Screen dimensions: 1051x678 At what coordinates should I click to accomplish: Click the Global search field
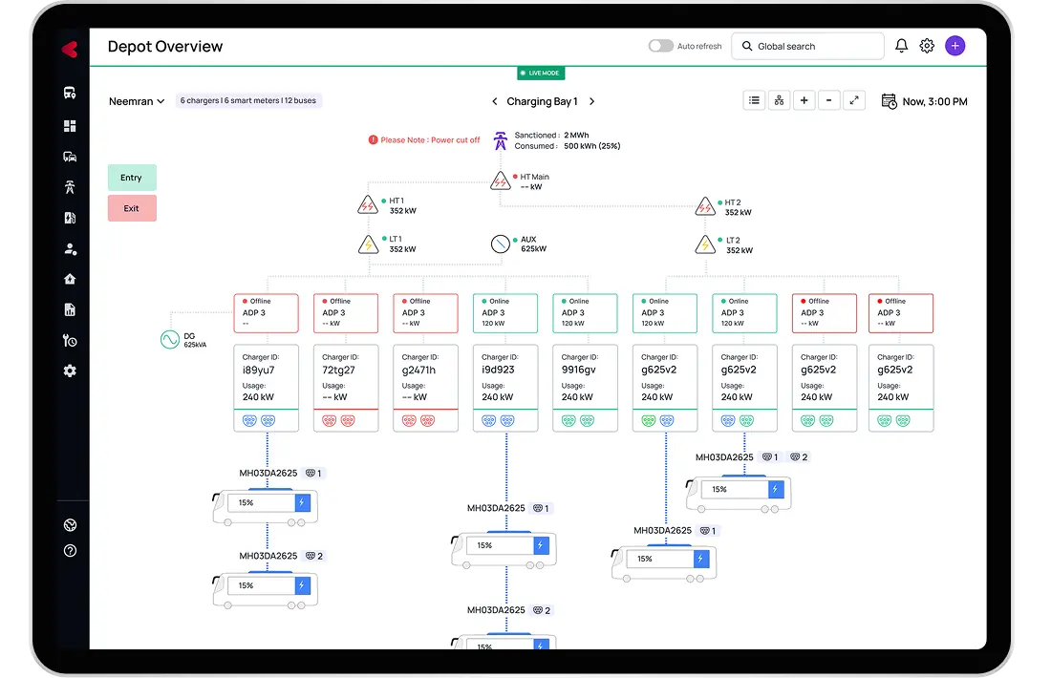pyautogui.click(x=807, y=46)
